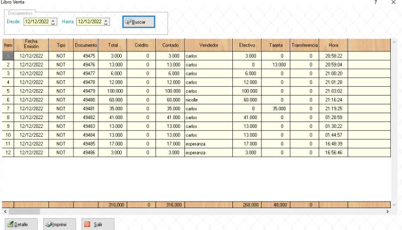Click the horizontal scrollbar right arrow
The width and height of the screenshot is (402, 230).
[387, 212]
